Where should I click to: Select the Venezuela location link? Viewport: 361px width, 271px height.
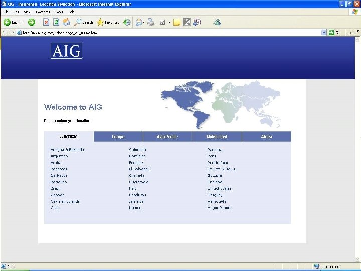pos(217,201)
